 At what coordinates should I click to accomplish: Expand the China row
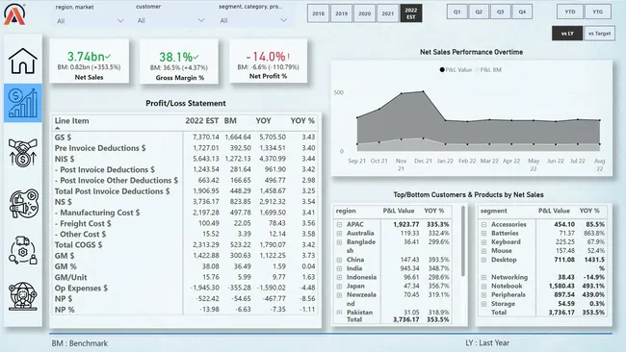point(339,260)
